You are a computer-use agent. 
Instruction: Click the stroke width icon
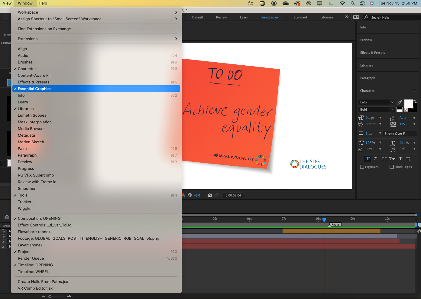click(361, 133)
